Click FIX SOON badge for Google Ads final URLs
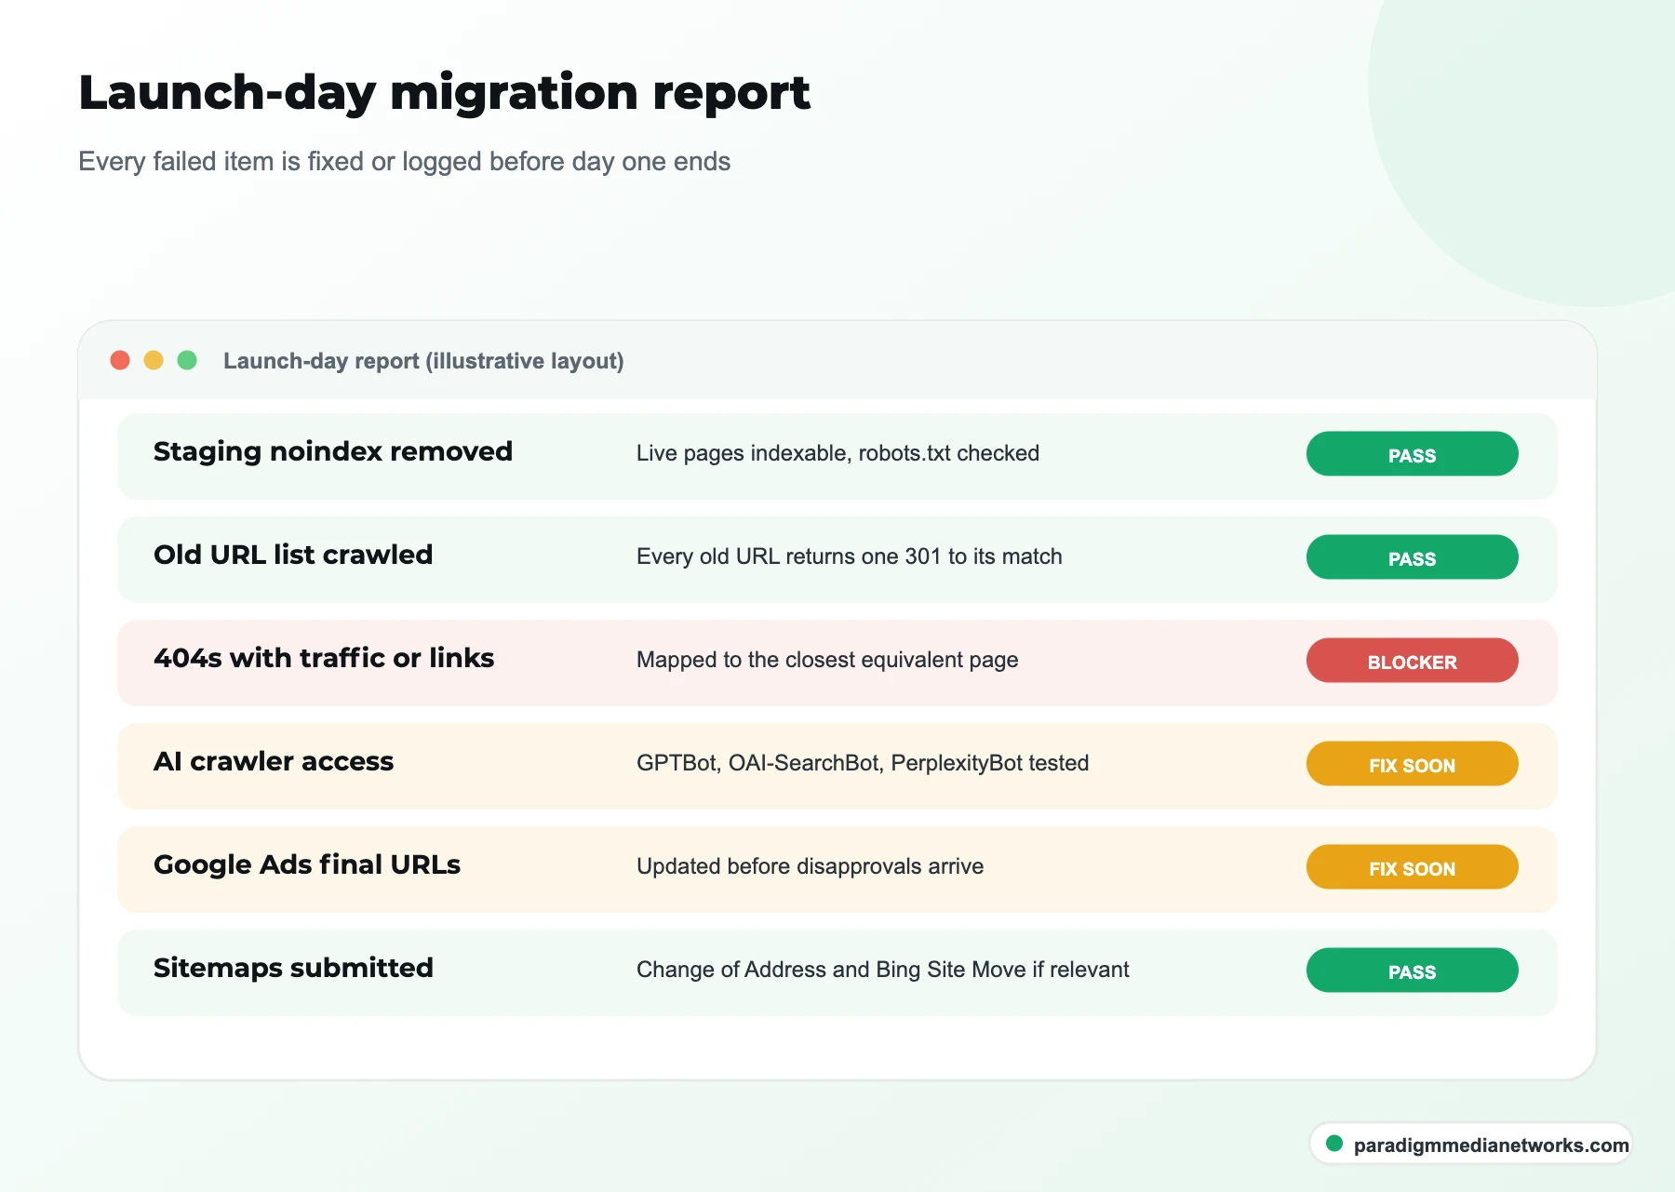The height and width of the screenshot is (1192, 1675). tap(1412, 867)
